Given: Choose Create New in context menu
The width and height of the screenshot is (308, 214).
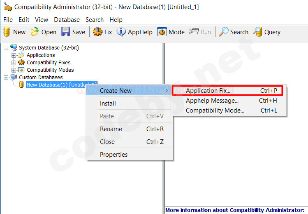Looking at the screenshot, I should pos(129,91).
